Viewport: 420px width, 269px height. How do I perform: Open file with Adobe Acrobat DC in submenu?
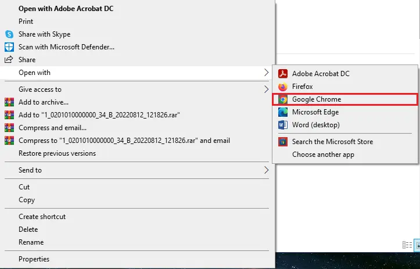pyautogui.click(x=345, y=74)
